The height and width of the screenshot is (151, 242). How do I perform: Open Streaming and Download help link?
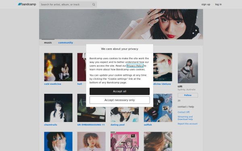[x=185, y=118]
